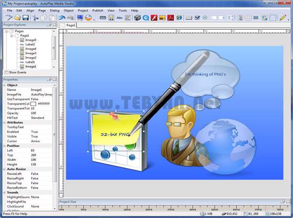Cut selection with the scissors icon
The height and width of the screenshot is (218, 293).
(x=36, y=18)
